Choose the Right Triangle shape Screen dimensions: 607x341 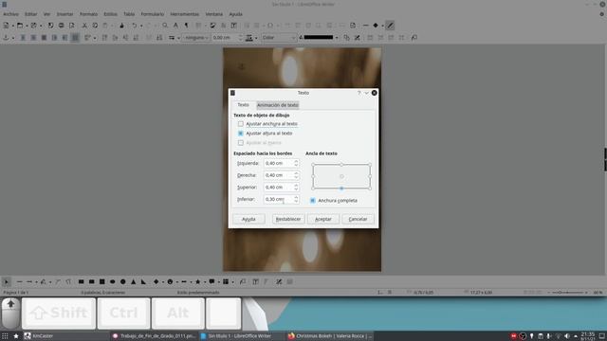click(x=143, y=282)
